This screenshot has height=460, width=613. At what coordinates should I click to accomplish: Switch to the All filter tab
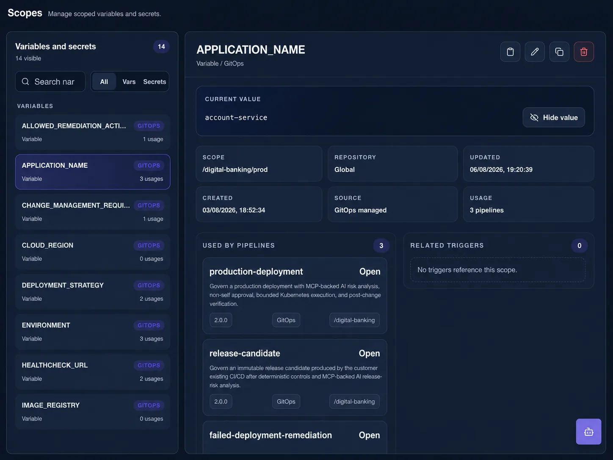104,82
